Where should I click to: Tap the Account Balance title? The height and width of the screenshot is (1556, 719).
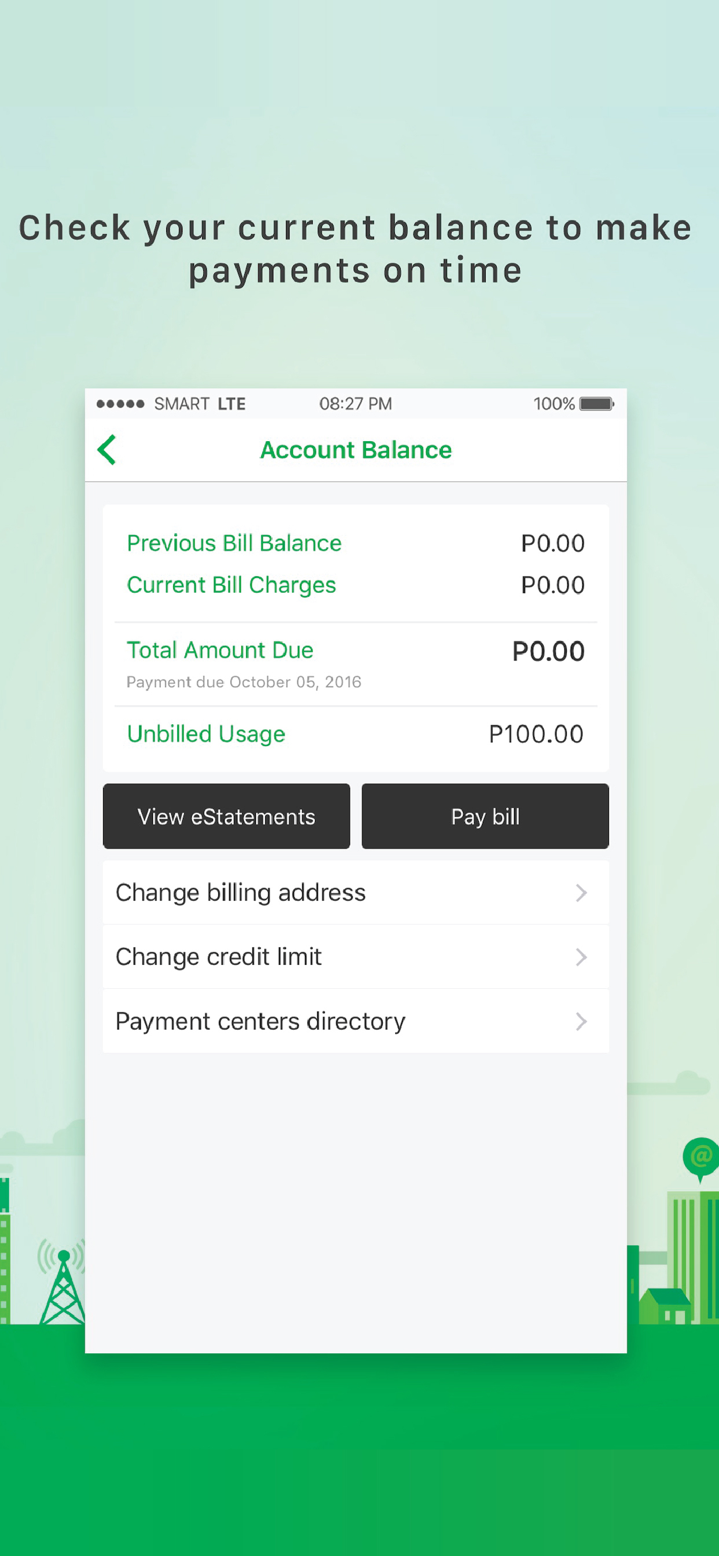356,450
